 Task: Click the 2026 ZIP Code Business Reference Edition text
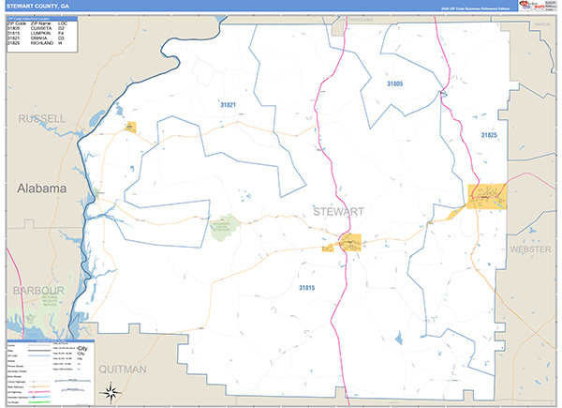point(475,8)
